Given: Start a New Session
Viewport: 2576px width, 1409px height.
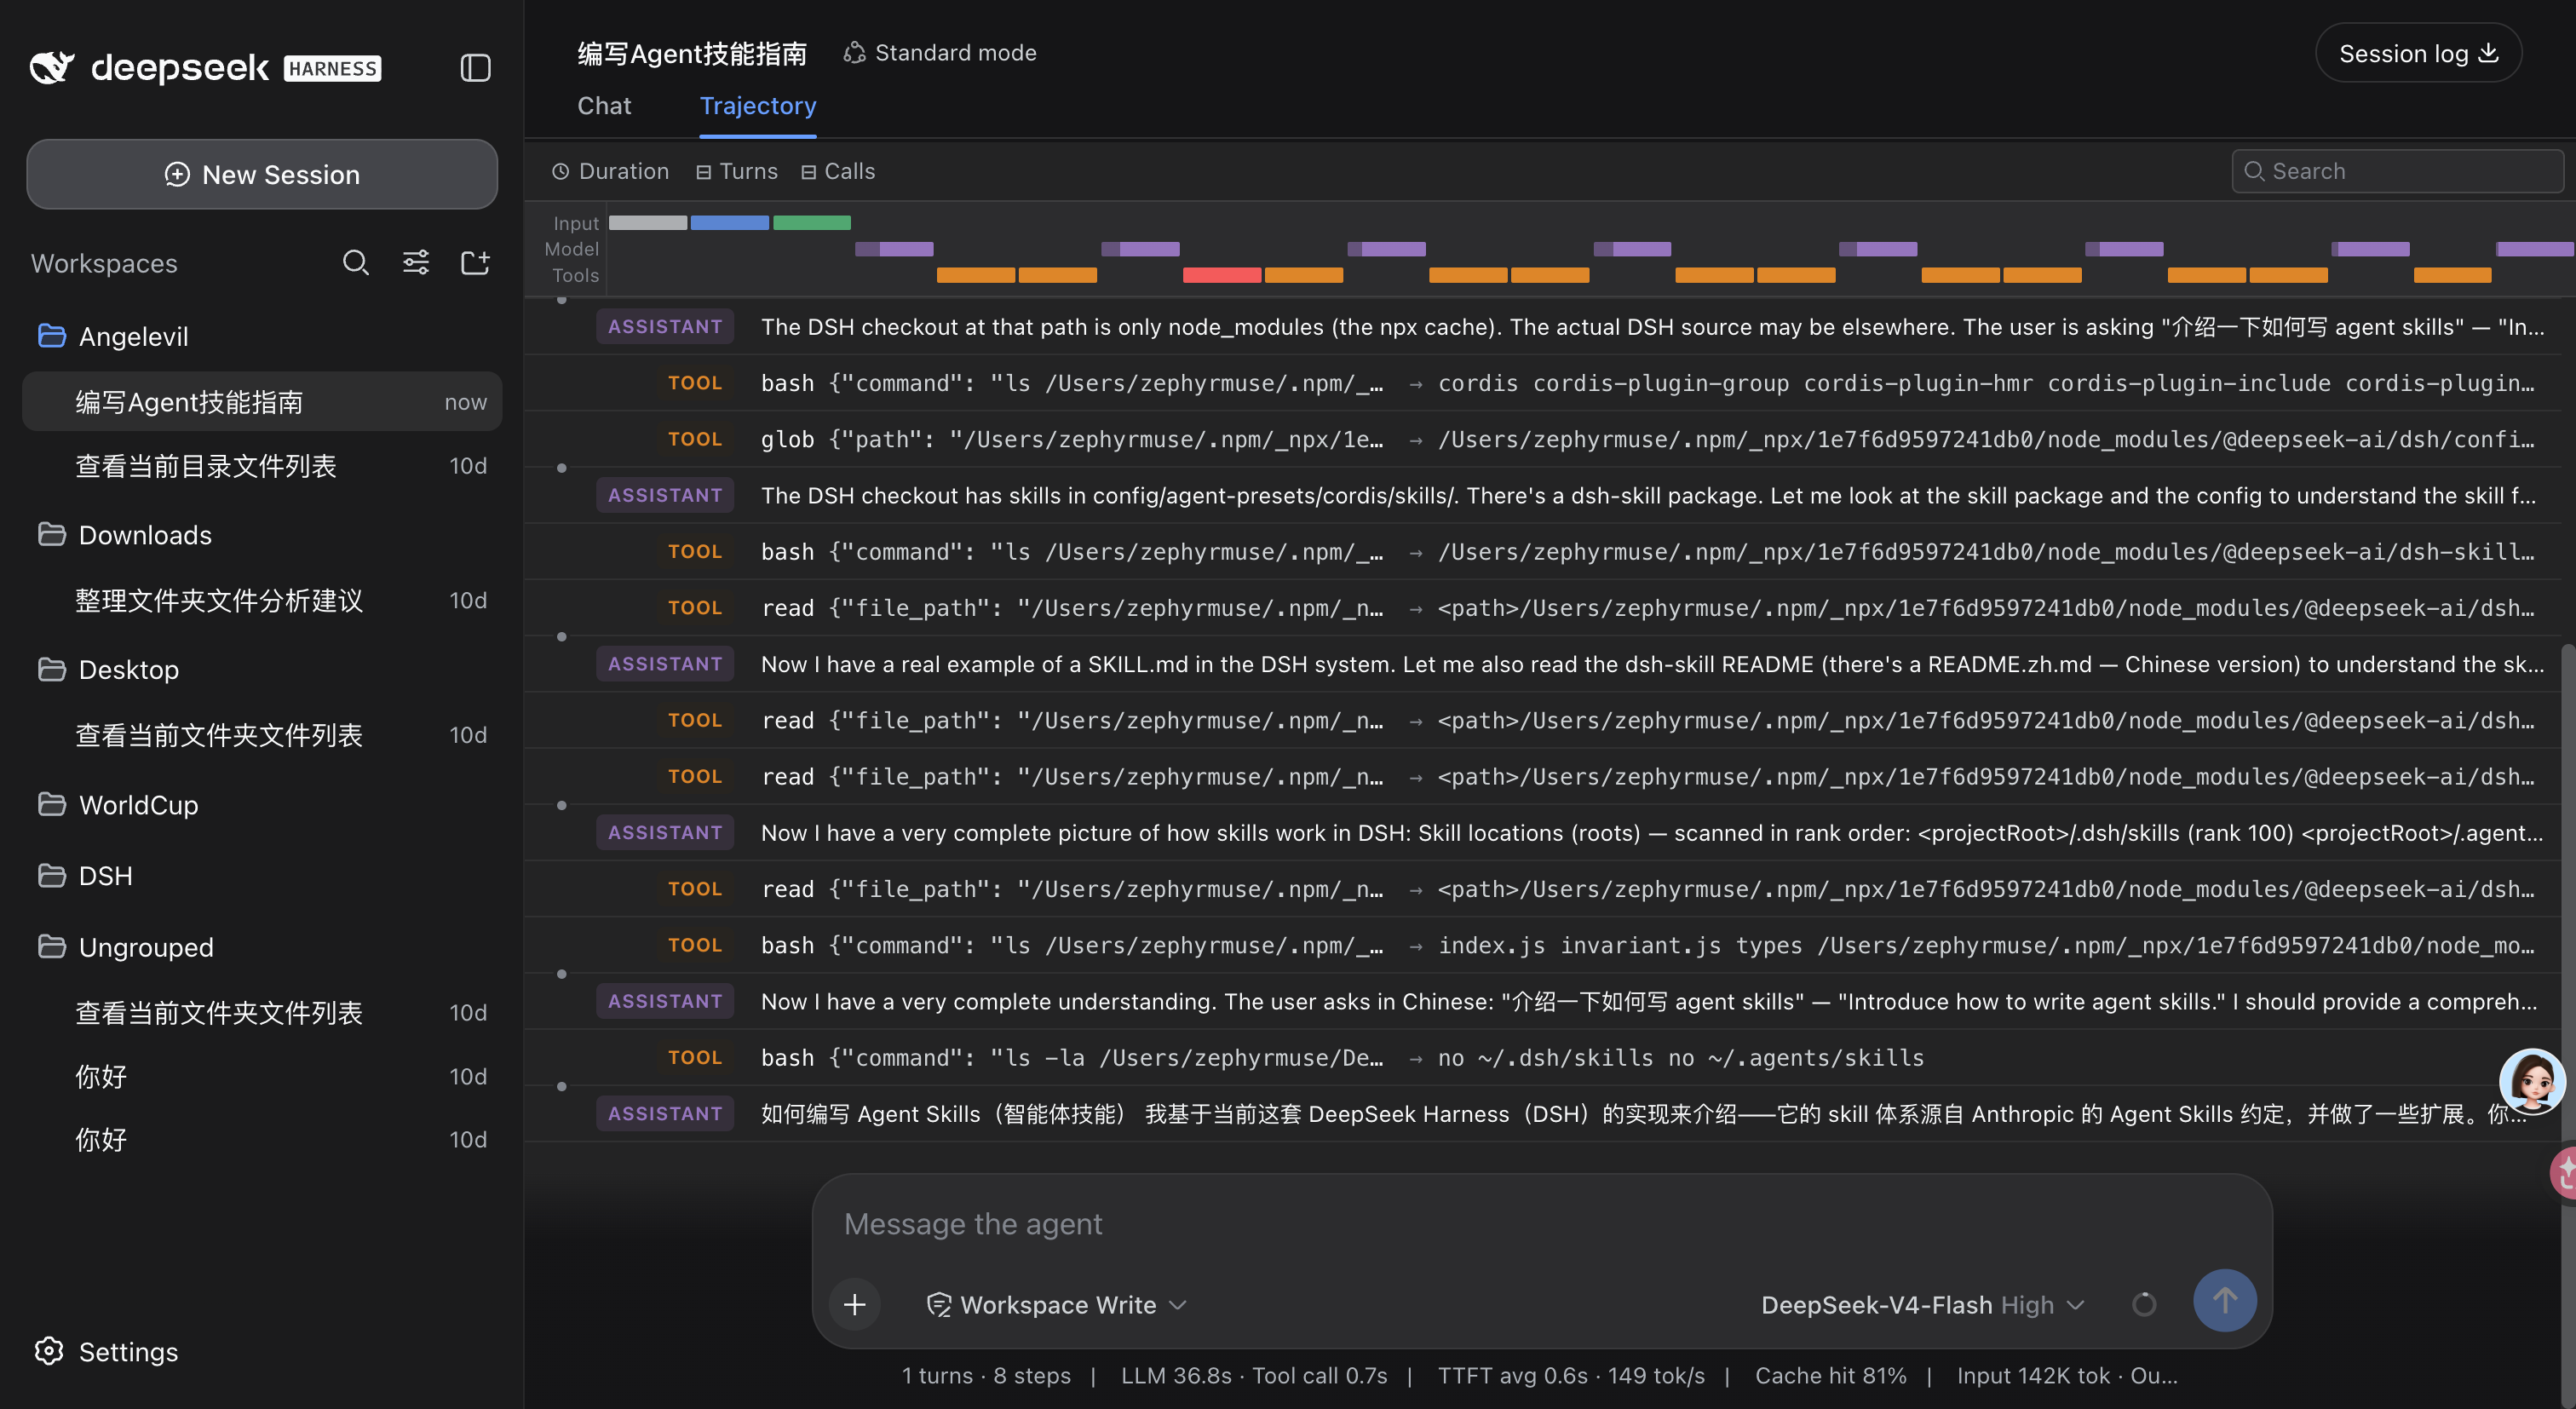Looking at the screenshot, I should click(262, 175).
